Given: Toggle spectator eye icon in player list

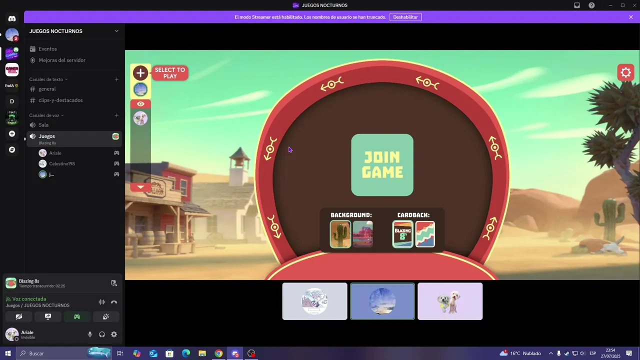Looking at the screenshot, I should [x=140, y=104].
